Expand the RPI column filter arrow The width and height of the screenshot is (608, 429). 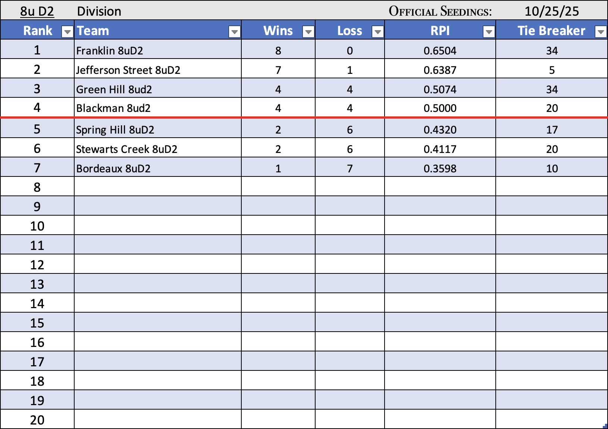[488, 32]
